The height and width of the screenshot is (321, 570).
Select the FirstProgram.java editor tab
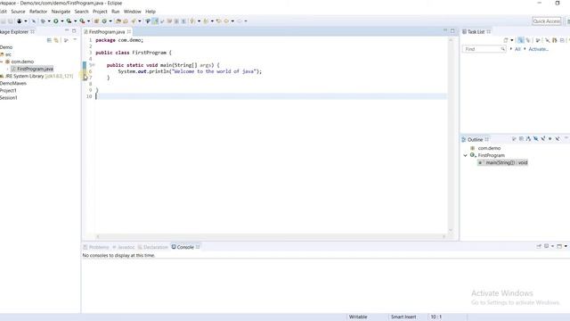(x=107, y=32)
